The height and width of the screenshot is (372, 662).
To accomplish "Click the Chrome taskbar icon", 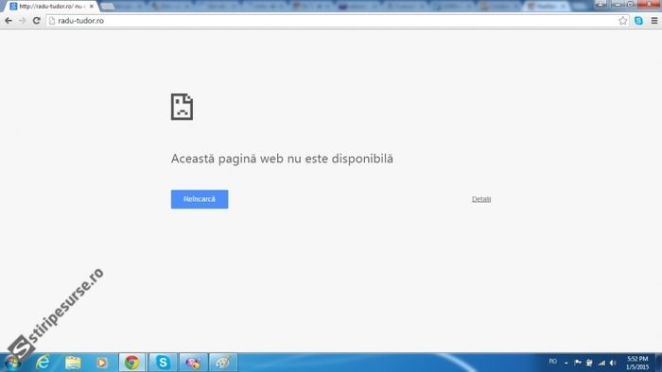I will 131,363.
